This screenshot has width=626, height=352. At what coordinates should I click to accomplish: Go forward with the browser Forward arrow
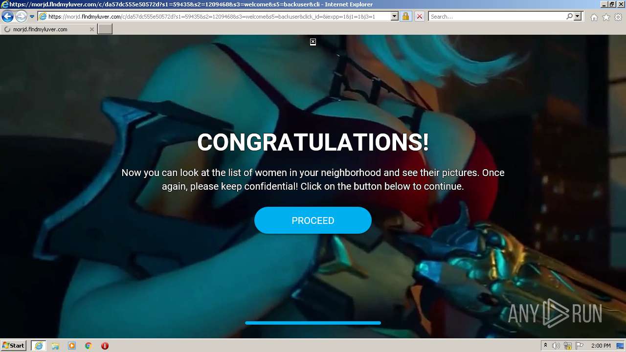point(21,17)
